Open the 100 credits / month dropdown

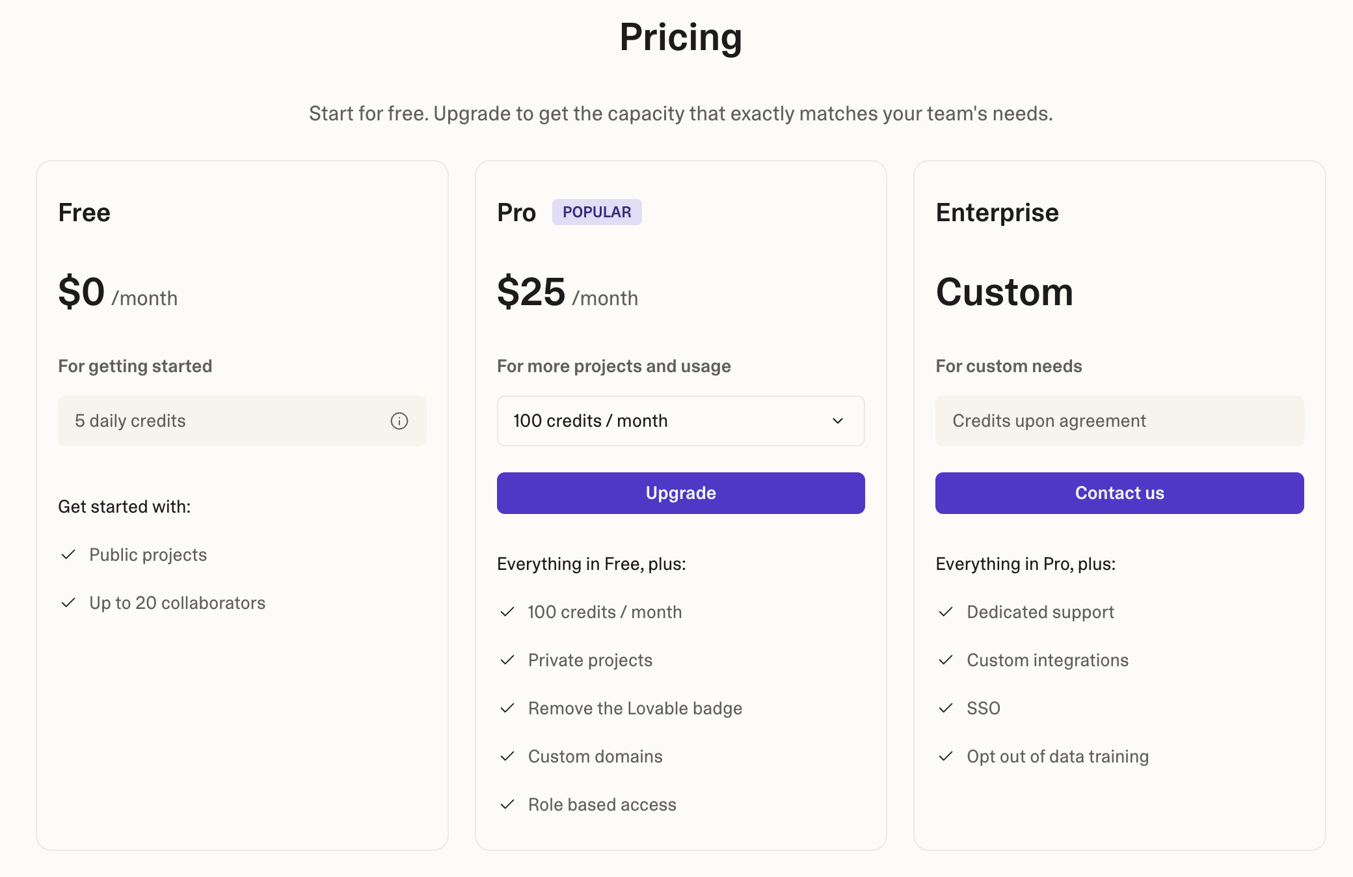pos(680,421)
